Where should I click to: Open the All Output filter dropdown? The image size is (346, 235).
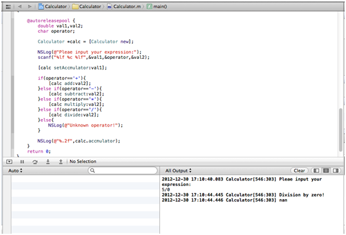pos(179,171)
